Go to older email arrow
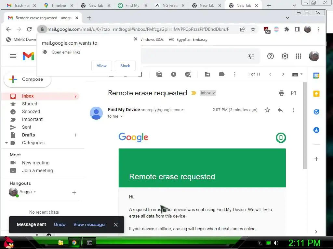This screenshot has width=333, height=249. coord(283,74)
